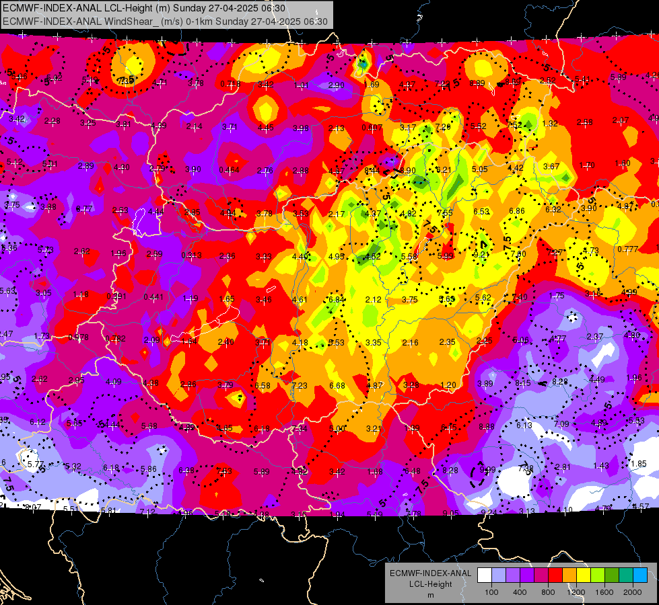The height and width of the screenshot is (605, 659).
Task: Click the wind shear value 7.55
Action: (445, 212)
